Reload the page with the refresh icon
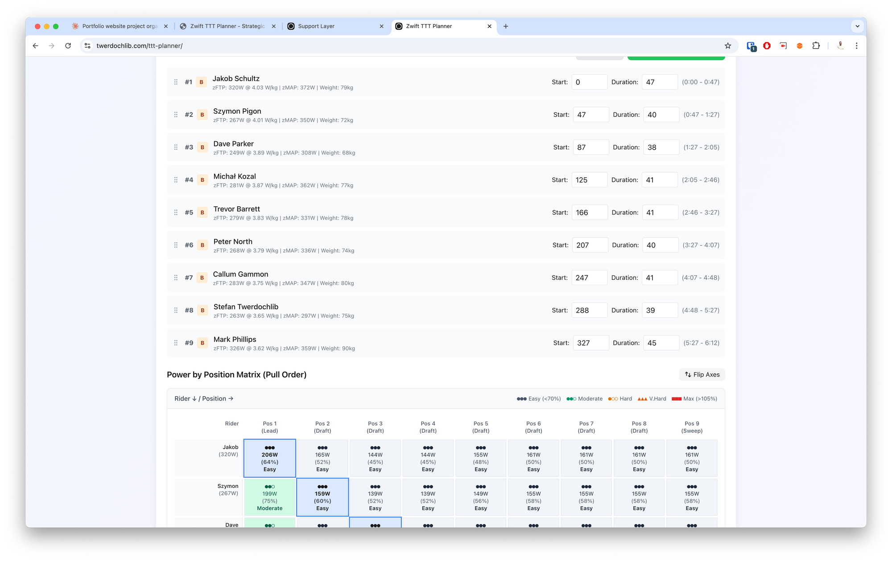 coord(68,45)
